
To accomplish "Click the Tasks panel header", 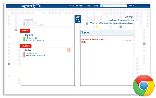I will [x=107, y=32].
